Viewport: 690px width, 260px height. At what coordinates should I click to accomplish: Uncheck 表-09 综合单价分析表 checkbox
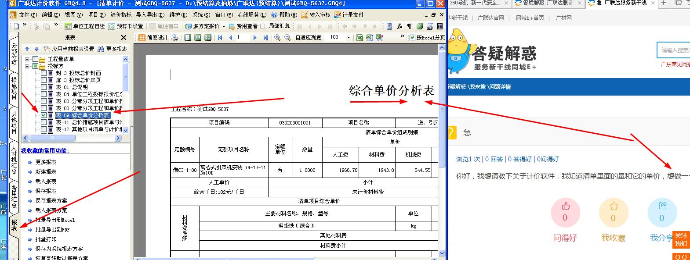click(44, 115)
